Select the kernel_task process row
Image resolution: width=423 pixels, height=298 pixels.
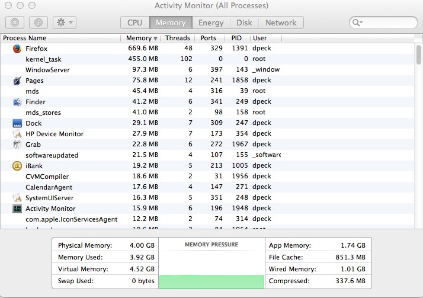[207, 59]
